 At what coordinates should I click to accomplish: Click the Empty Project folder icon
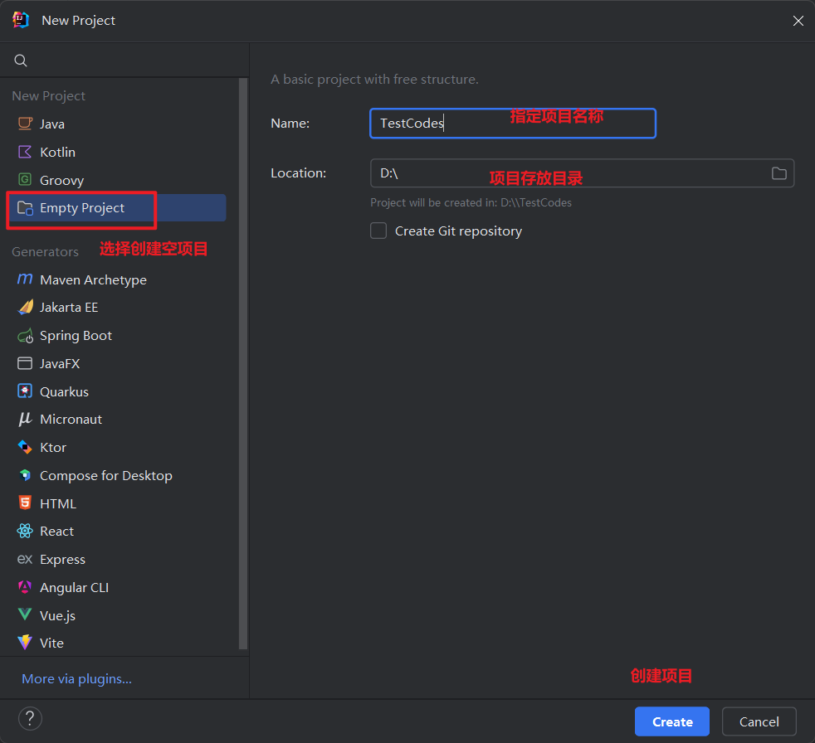(25, 208)
